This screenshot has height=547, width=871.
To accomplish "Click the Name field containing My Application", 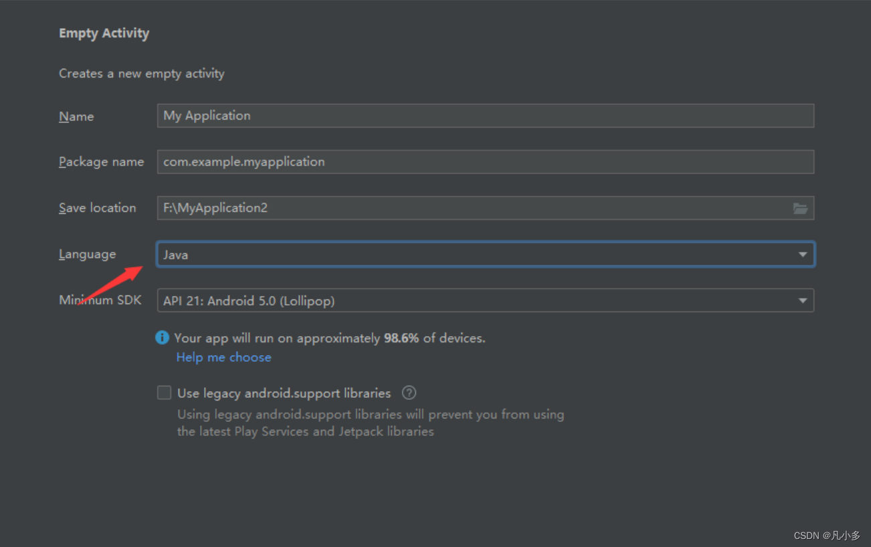I will point(486,116).
